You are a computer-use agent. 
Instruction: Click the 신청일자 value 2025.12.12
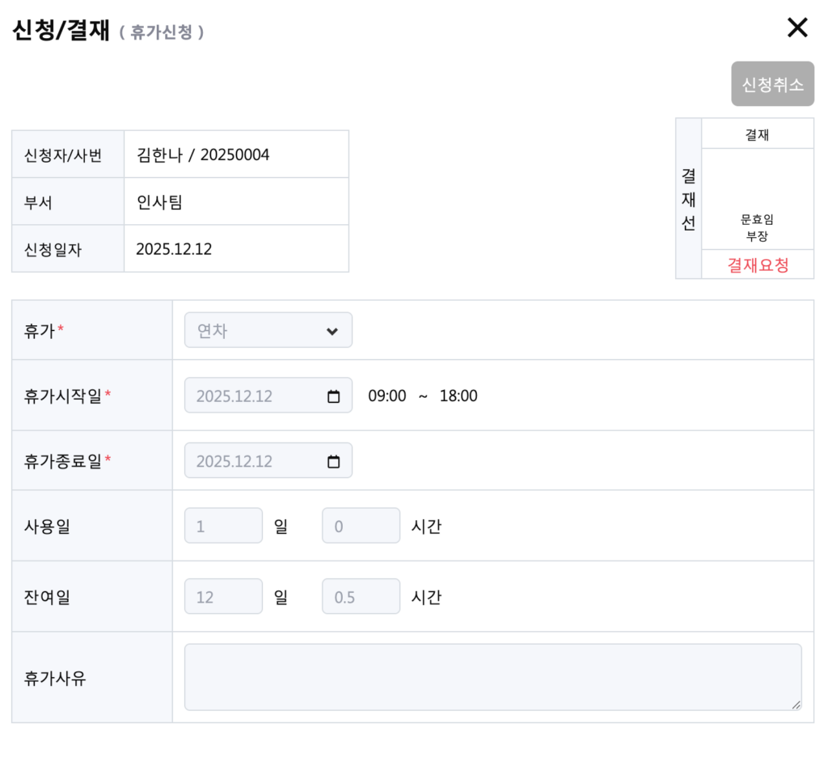tap(174, 249)
